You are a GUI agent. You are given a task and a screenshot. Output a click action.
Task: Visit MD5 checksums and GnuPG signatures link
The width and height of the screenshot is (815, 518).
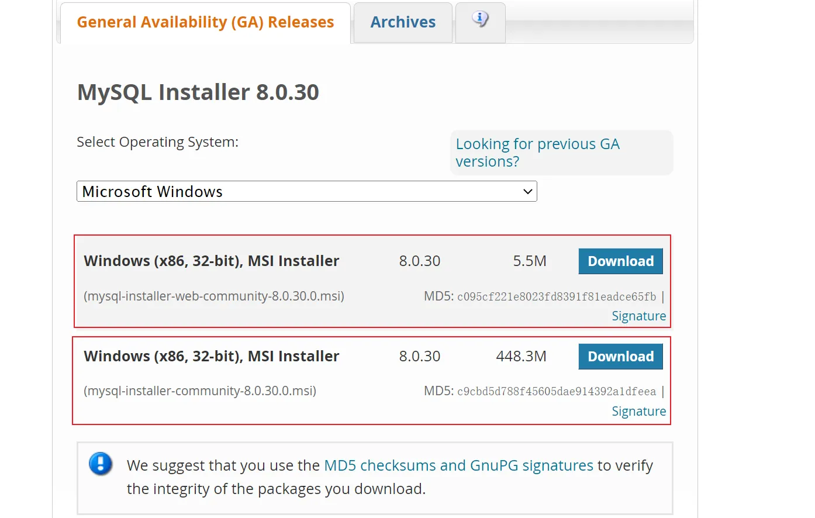tap(458, 465)
